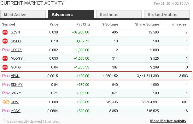193x124 pixels.
Task: Open the SDNVY symbol link
Action: 17,85
